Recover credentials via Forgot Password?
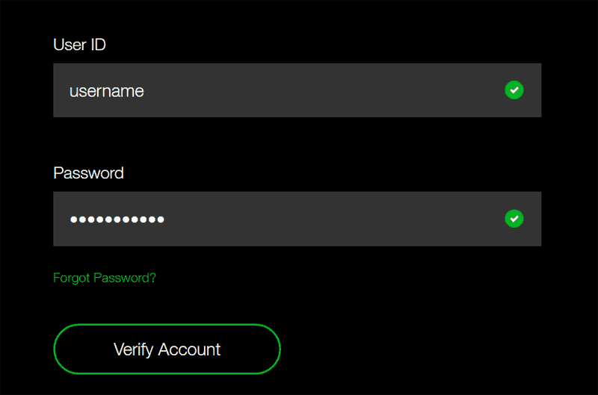This screenshot has width=598, height=395. click(105, 278)
